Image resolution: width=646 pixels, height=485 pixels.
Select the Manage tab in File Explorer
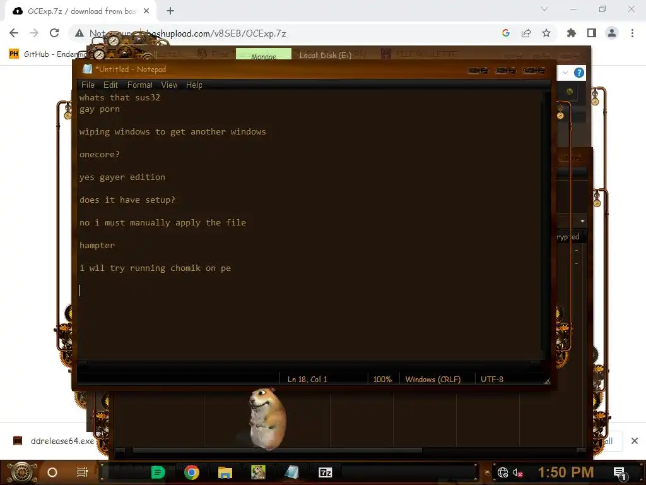coord(263,54)
